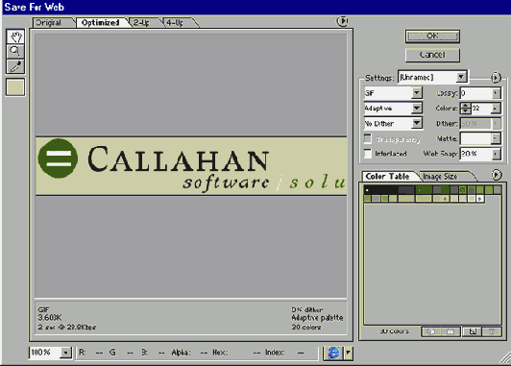The height and width of the screenshot is (366, 511).
Task: Click the trash icon in Color Table
Action: coord(492,331)
